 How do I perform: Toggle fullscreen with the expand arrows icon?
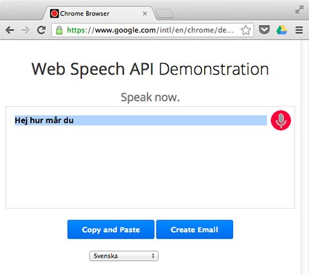[299, 10]
